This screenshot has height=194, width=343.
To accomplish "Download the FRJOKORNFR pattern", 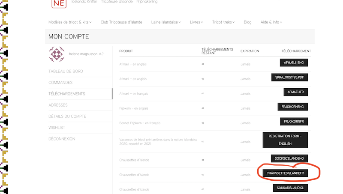I will point(294,122).
